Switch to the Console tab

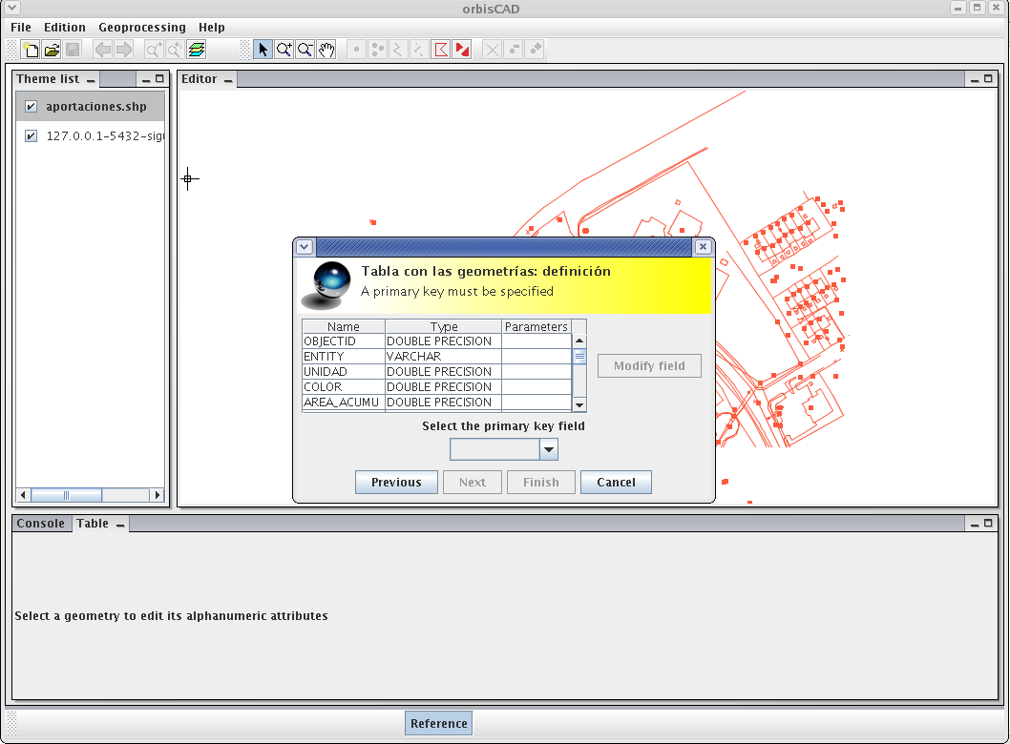pos(41,524)
